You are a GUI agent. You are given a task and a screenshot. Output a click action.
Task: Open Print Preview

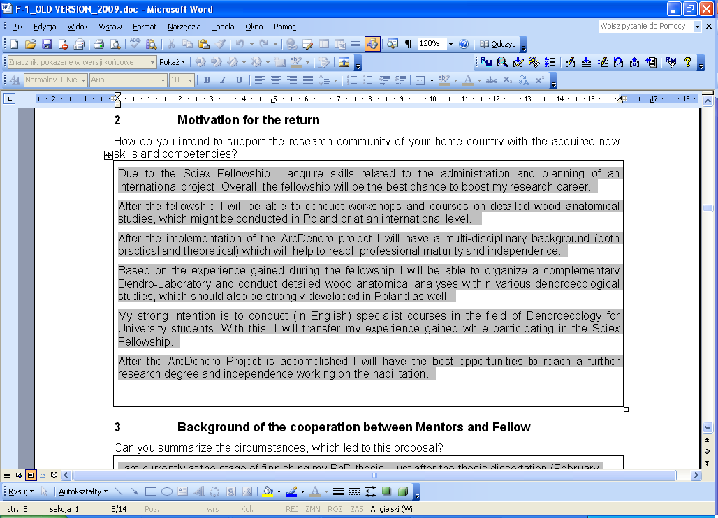pyautogui.click(x=115, y=44)
